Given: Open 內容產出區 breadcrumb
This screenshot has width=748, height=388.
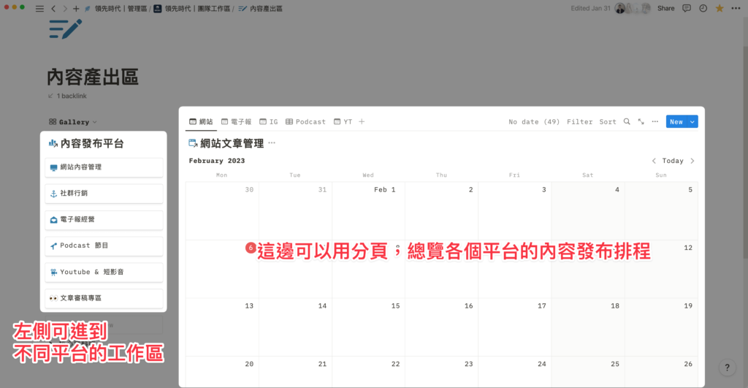Looking at the screenshot, I should click(x=261, y=9).
